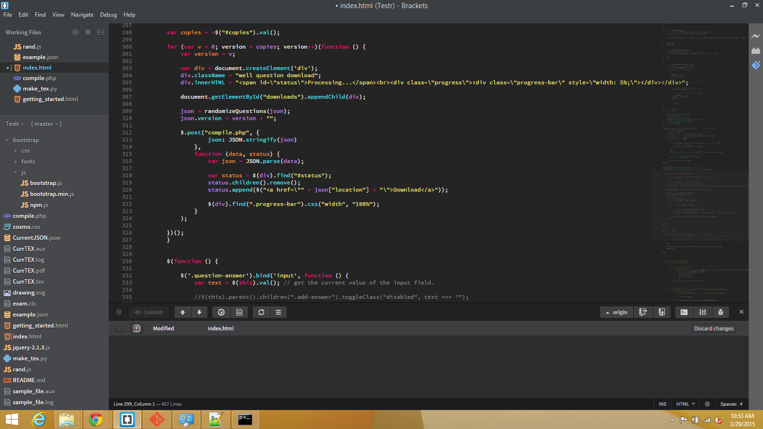The height and width of the screenshot is (429, 763).
Task: Click the Commit button
Action: click(x=148, y=312)
